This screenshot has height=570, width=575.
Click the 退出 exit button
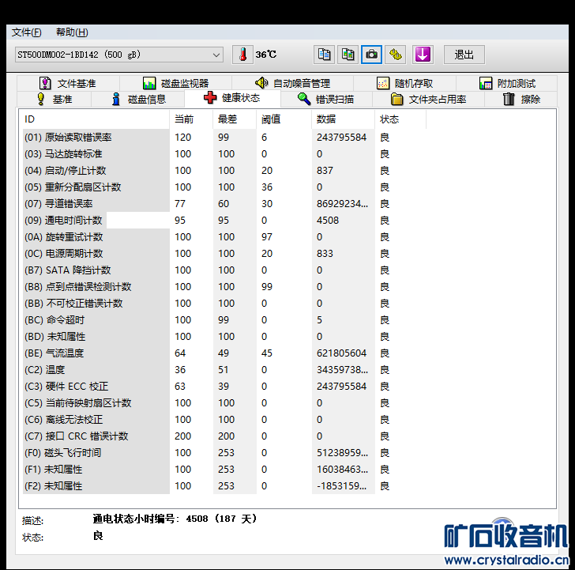(464, 55)
